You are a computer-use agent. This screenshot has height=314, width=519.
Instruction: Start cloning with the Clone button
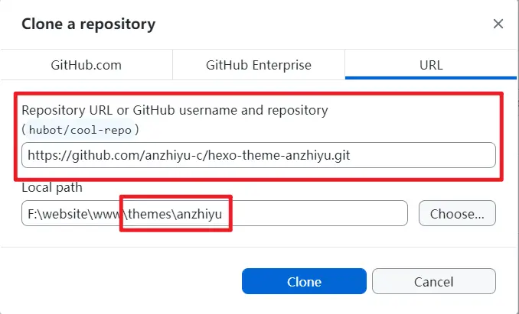click(304, 281)
